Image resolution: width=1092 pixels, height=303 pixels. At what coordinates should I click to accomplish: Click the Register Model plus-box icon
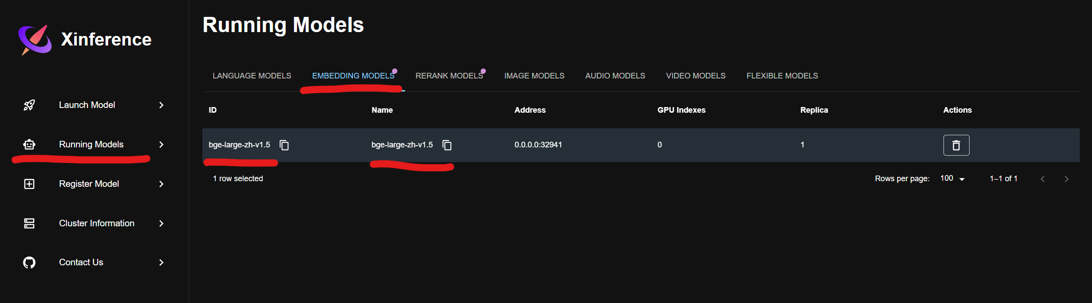click(x=29, y=184)
